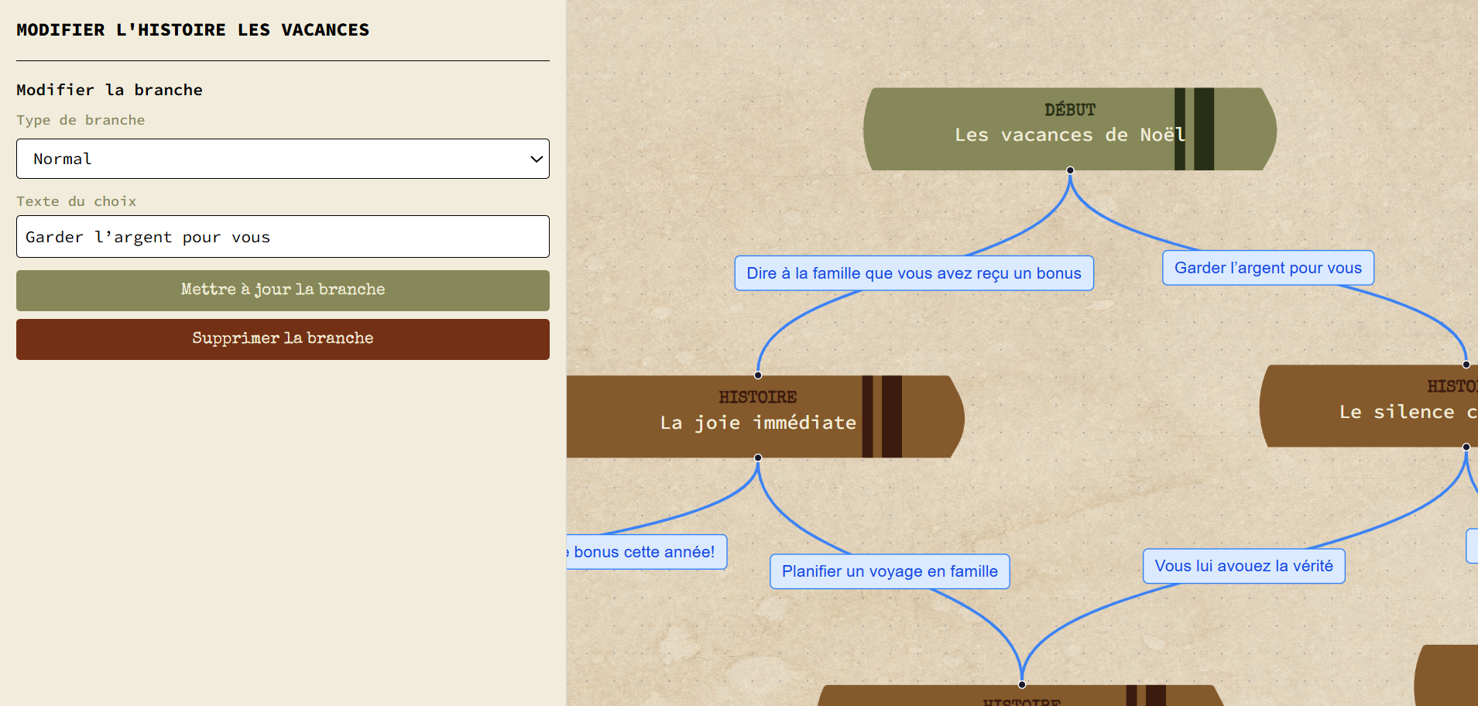
Task: Click output handle under the DÉBUT node
Action: click(1070, 170)
